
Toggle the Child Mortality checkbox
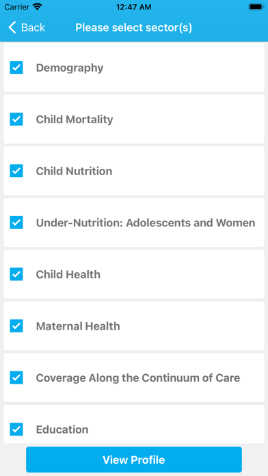[x=16, y=119]
